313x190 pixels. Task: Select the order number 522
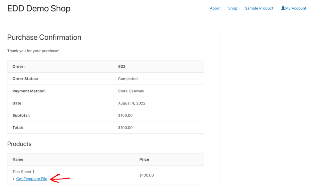click(x=122, y=66)
